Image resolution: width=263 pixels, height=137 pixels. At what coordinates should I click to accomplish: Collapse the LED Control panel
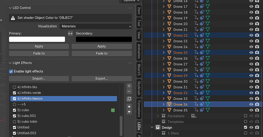10,8
